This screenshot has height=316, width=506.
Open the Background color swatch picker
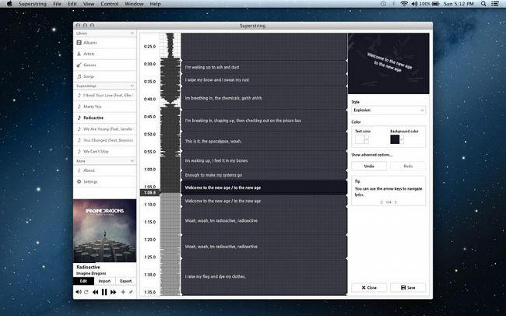click(x=395, y=139)
